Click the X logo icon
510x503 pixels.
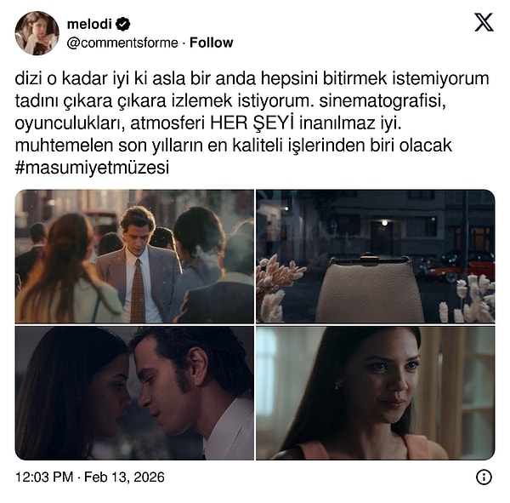point(484,22)
